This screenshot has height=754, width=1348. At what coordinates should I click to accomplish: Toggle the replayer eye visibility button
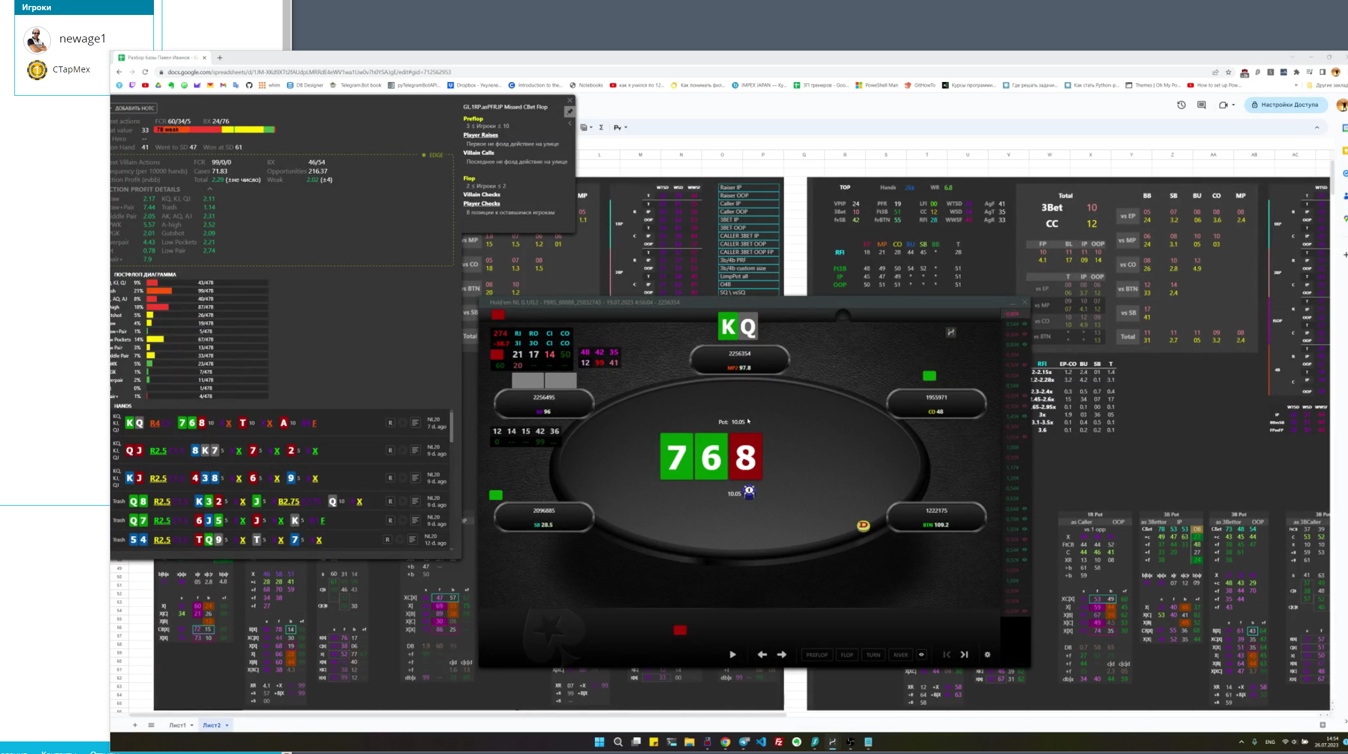pos(921,655)
